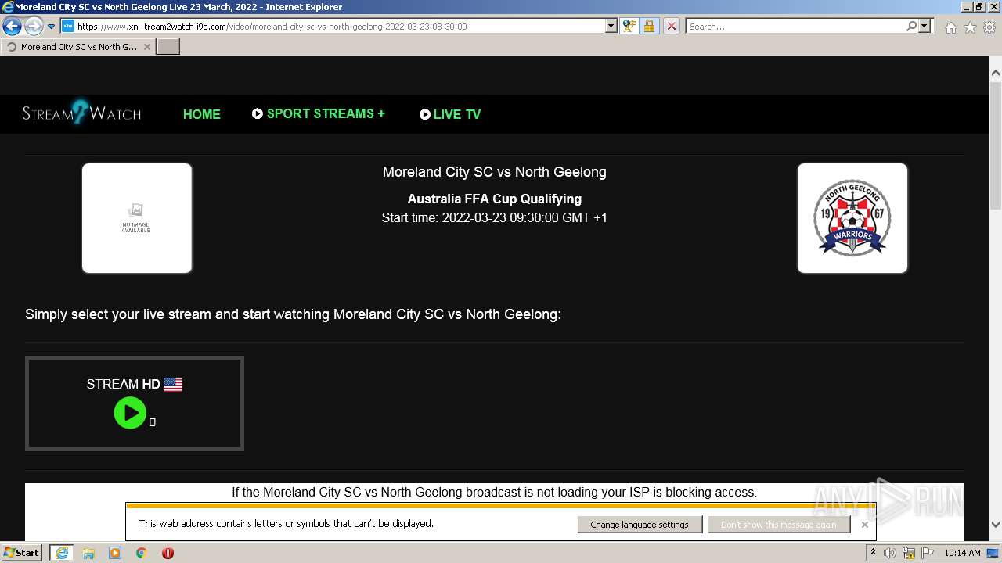Click the browser Forward arrow button
The width and height of the screenshot is (1002, 563).
34,27
